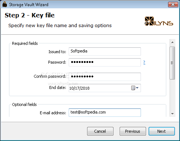Go back with the Previous button
The image size is (180, 141).
133,131
